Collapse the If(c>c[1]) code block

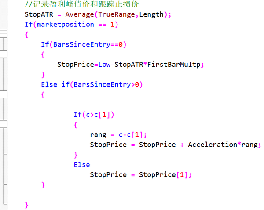[4, 124]
